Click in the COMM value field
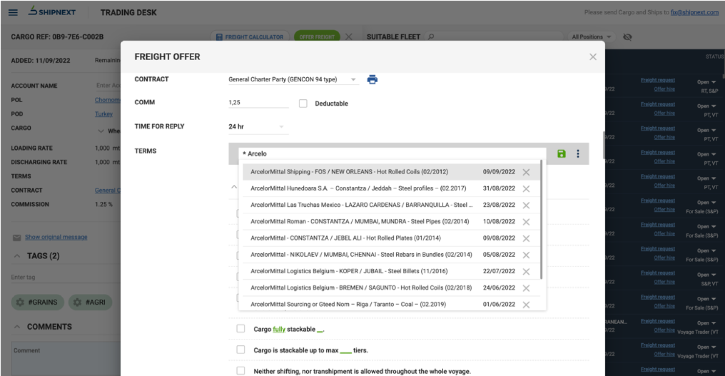The height and width of the screenshot is (376, 725). click(x=258, y=103)
